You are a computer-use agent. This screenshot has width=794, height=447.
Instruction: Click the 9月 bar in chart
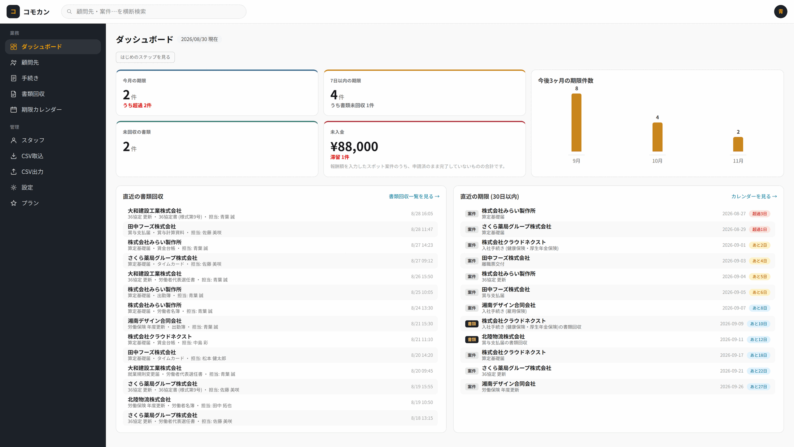[x=576, y=123]
